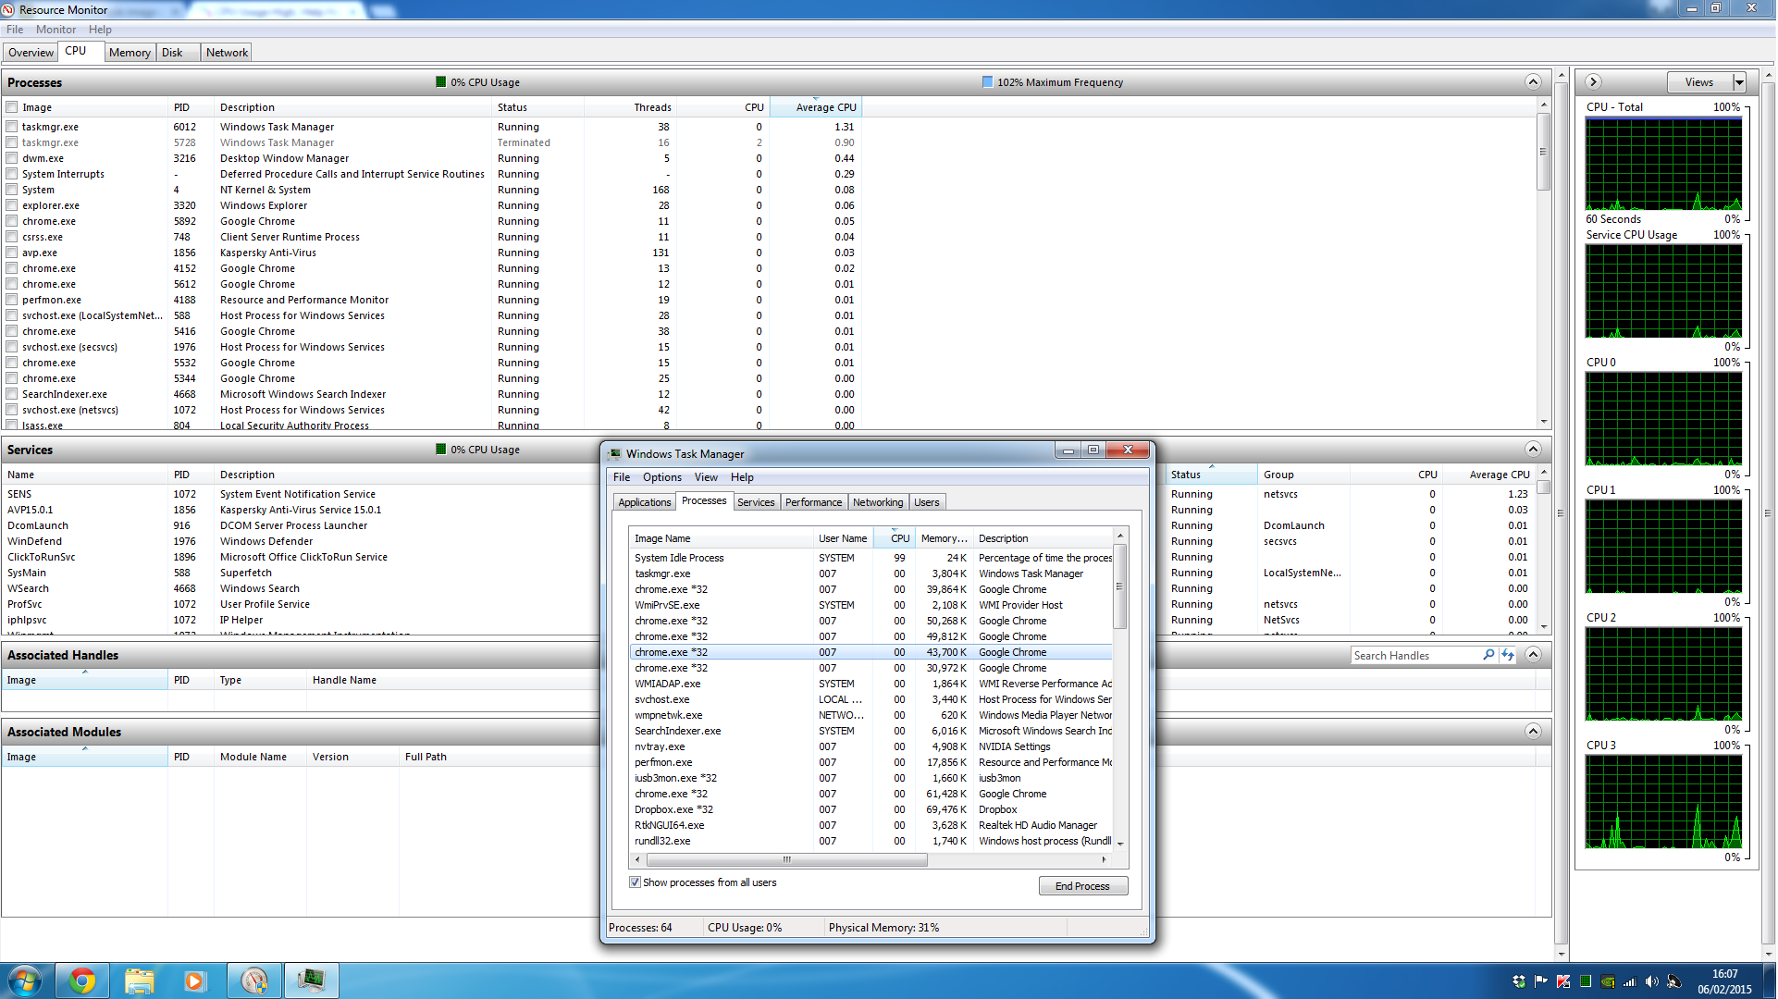Check the explorer.exe process checkbox
Viewport: 1778px width, 999px height.
pyautogui.click(x=12, y=205)
